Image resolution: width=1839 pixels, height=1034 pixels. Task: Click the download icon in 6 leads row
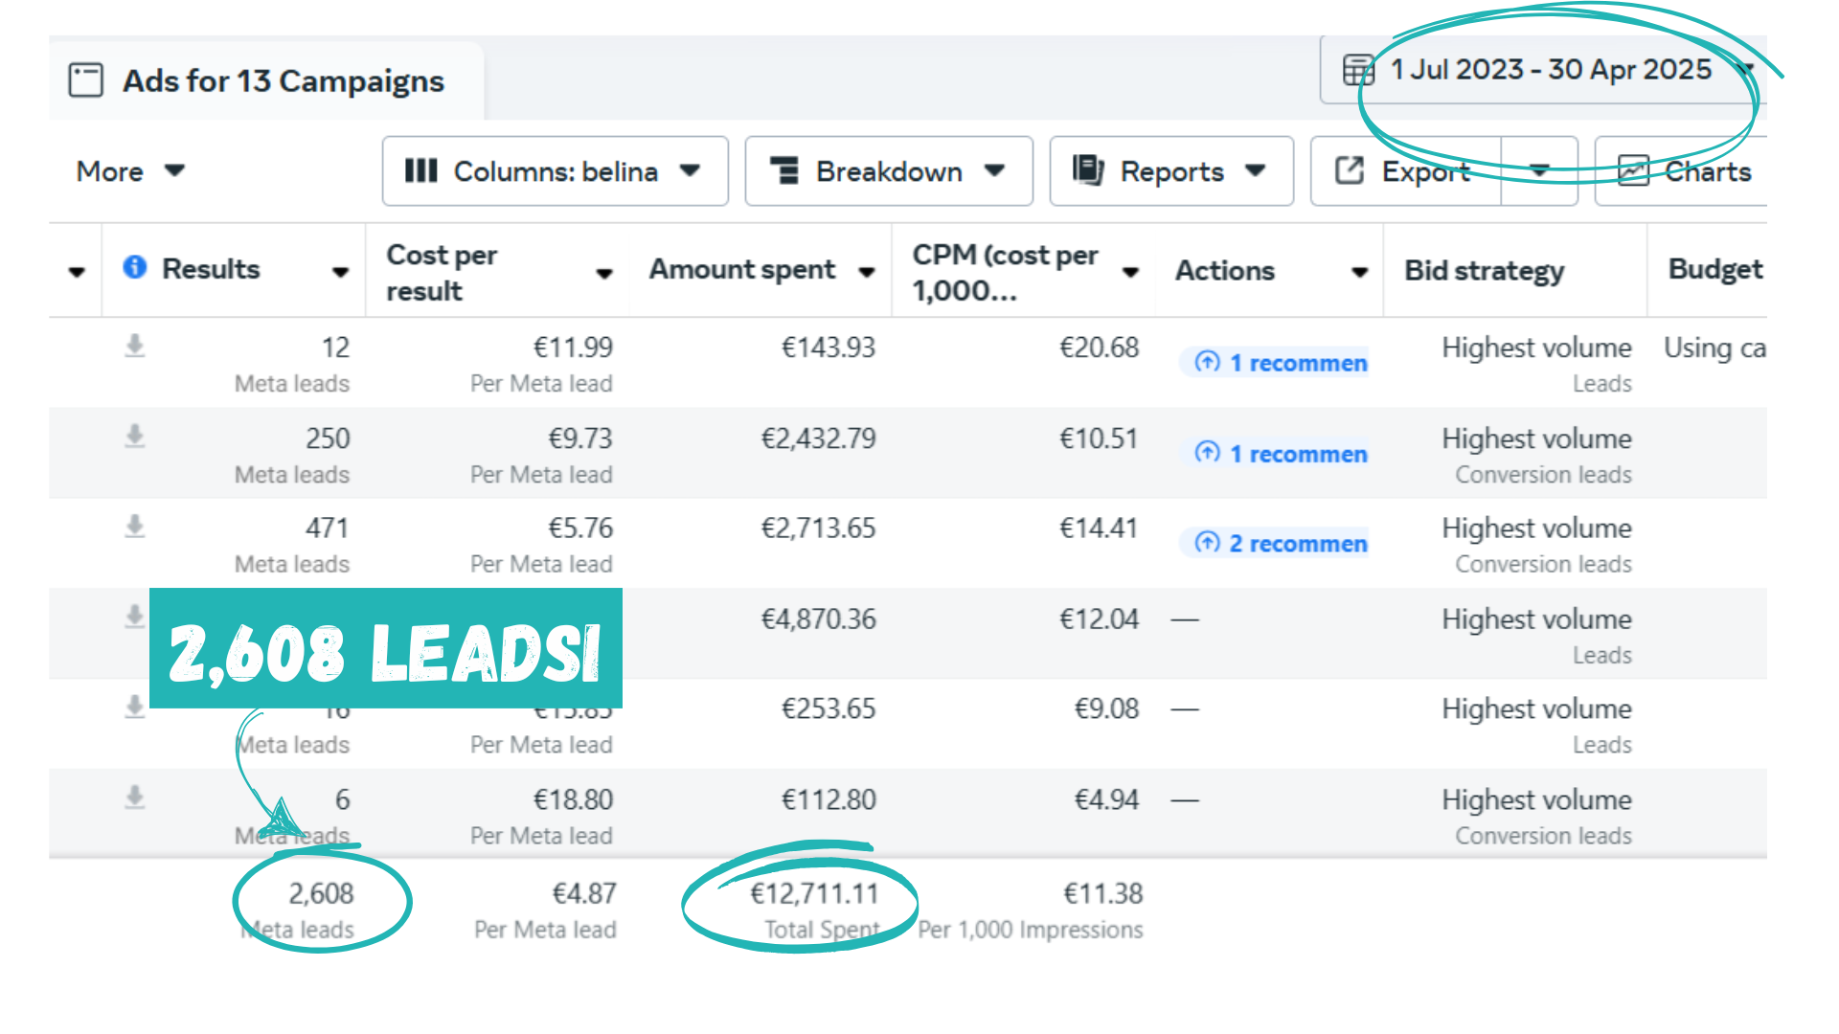[135, 798]
